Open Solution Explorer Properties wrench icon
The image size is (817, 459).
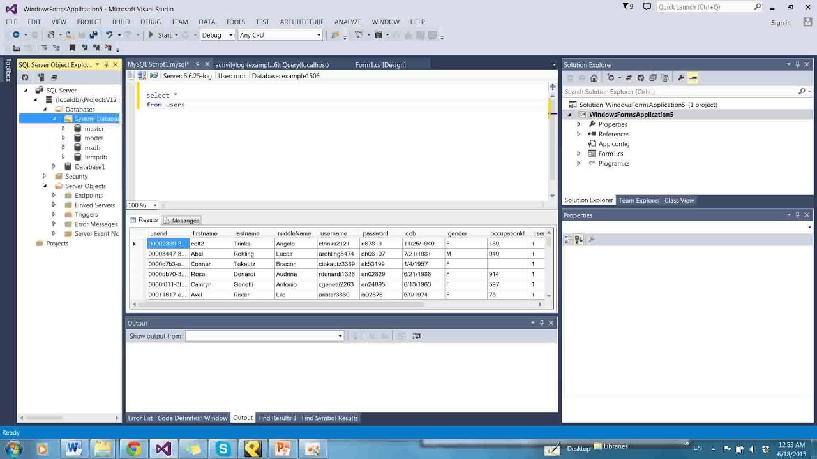[x=681, y=78]
